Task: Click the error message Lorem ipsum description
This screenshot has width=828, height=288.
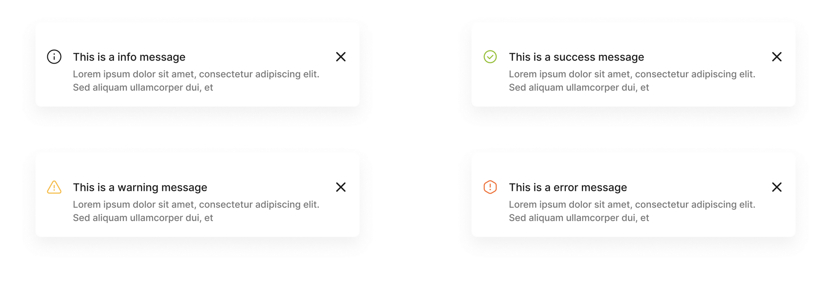Action: coord(632,211)
